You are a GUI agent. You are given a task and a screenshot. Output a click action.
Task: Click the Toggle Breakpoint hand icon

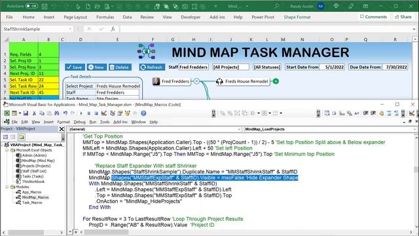(381, 113)
